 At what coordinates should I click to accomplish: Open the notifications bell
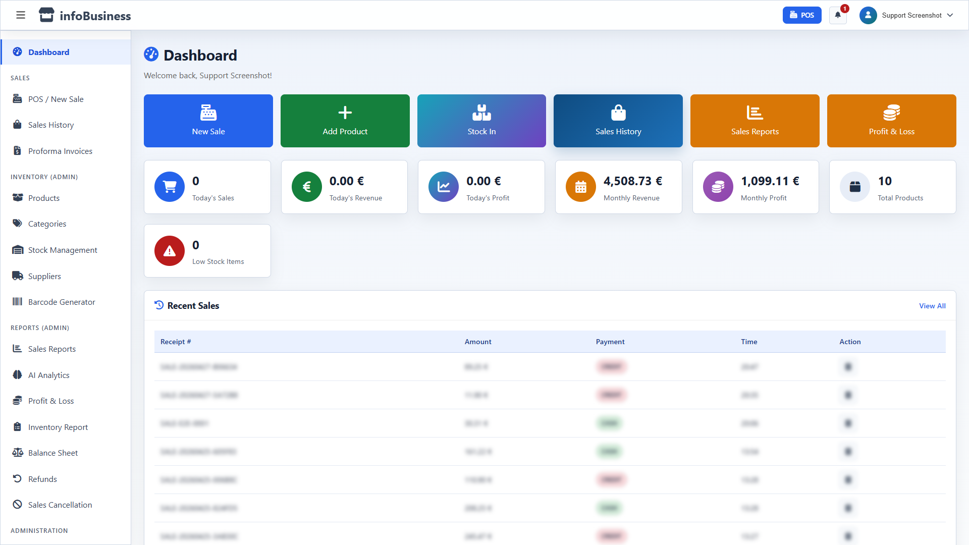[838, 15]
